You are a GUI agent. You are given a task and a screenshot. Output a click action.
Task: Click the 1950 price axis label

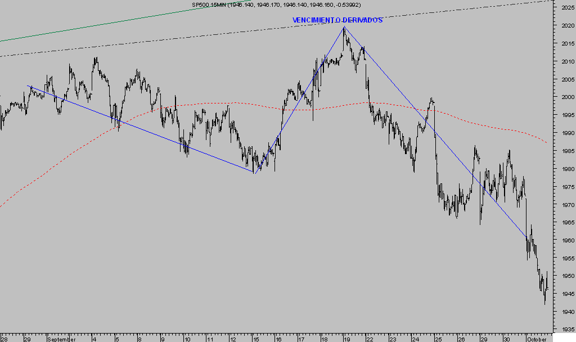(x=567, y=276)
